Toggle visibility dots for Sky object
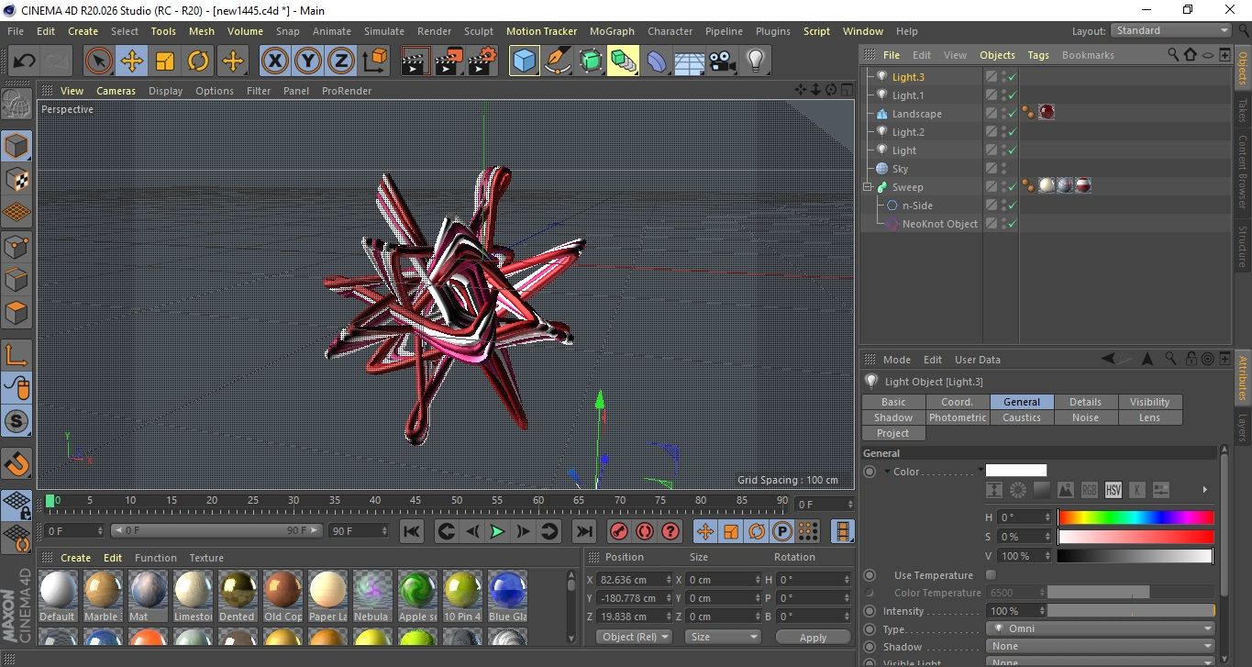The width and height of the screenshot is (1252, 667). pyautogui.click(x=1004, y=169)
